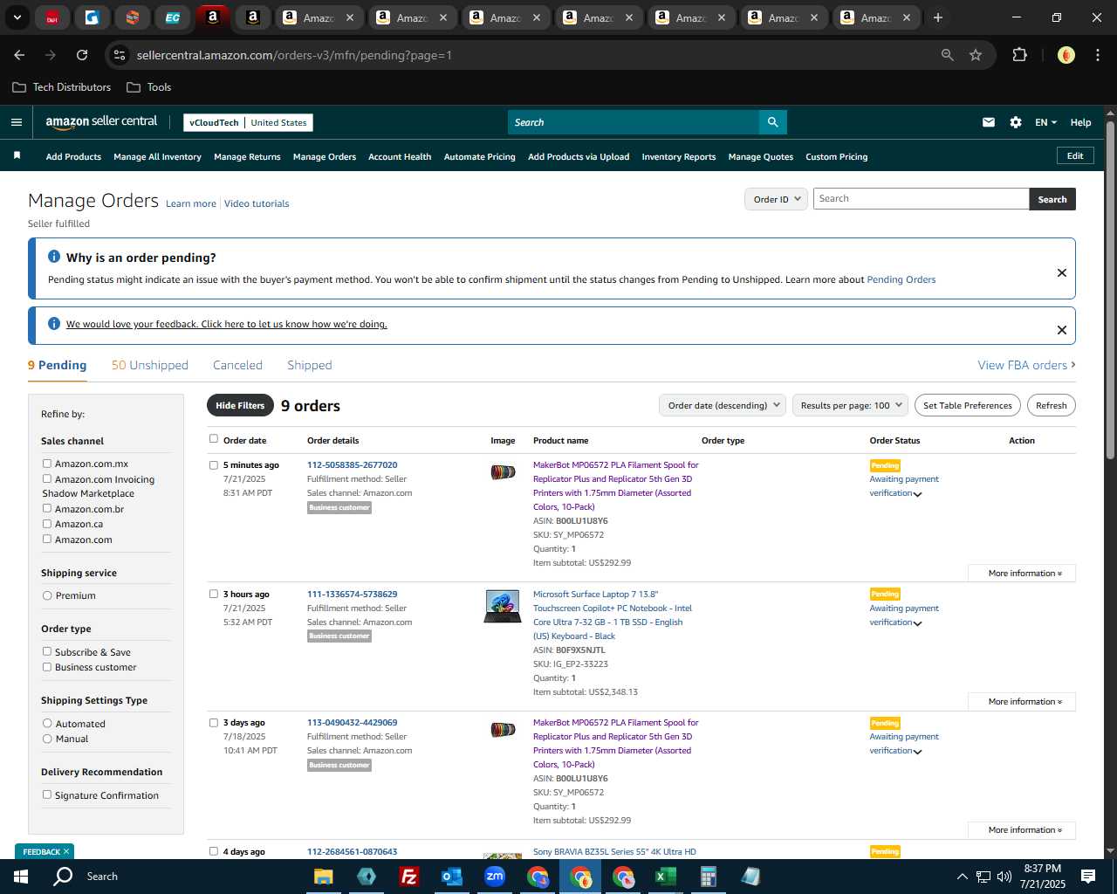Open the hamburger navigation menu
The width and height of the screenshot is (1117, 894).
coord(17,122)
